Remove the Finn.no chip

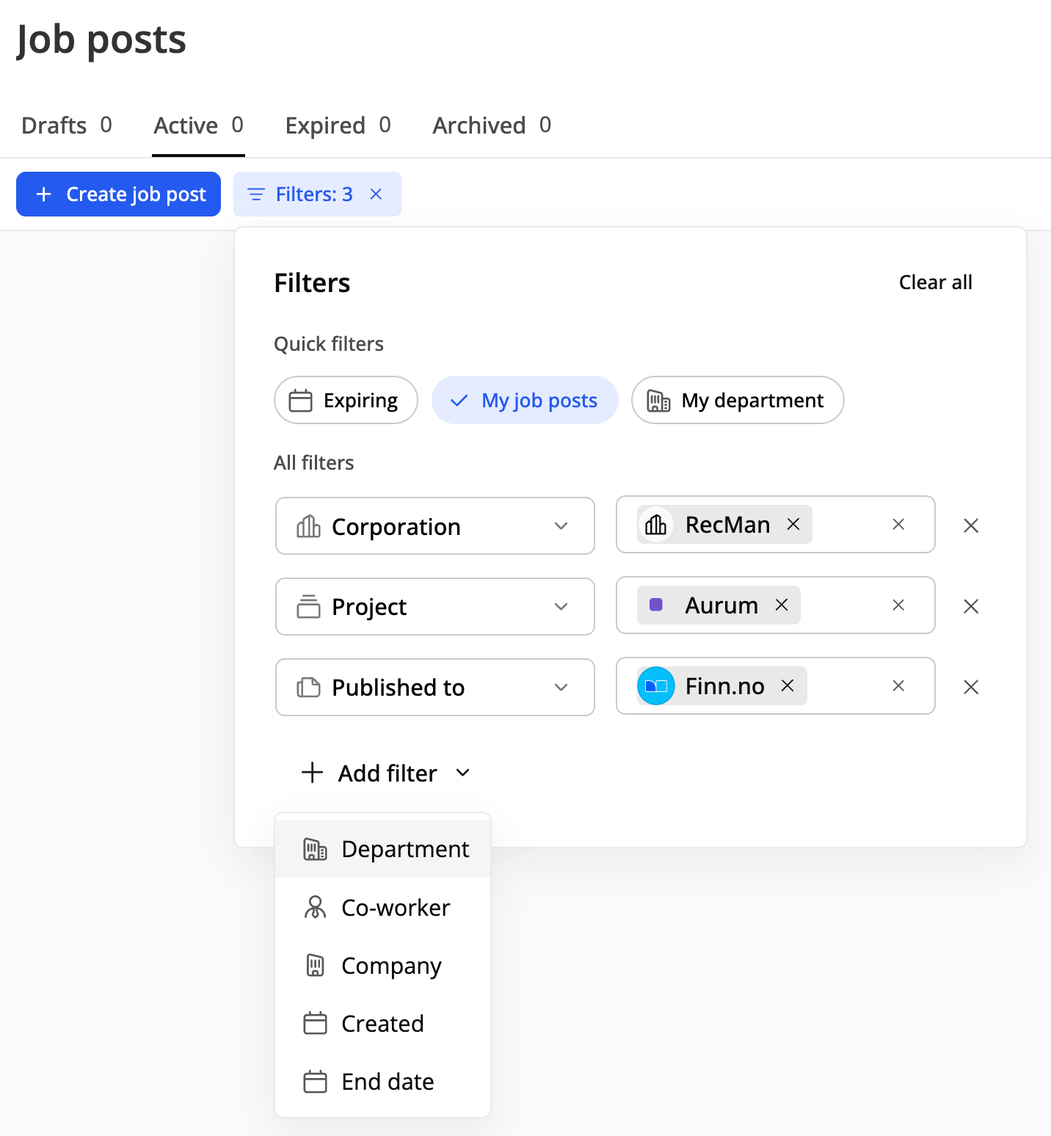point(787,686)
